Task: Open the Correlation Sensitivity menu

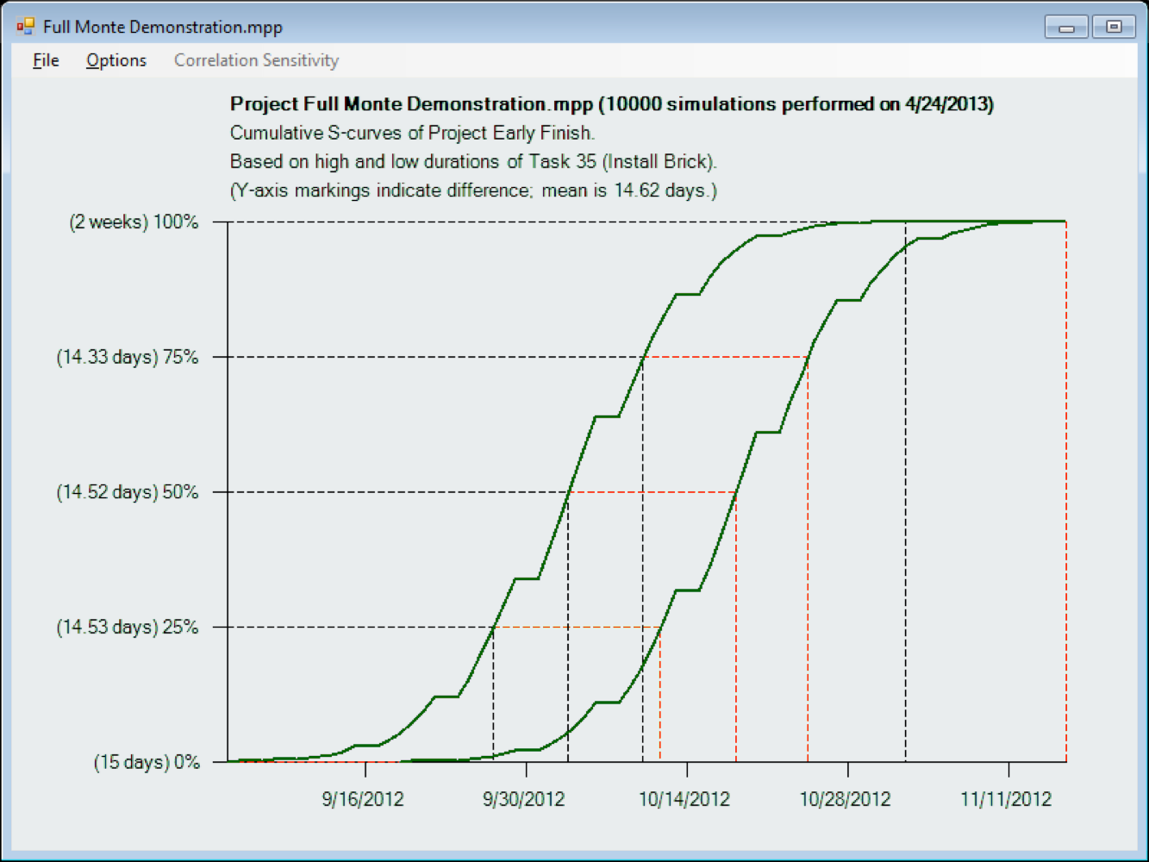Action: [x=256, y=60]
